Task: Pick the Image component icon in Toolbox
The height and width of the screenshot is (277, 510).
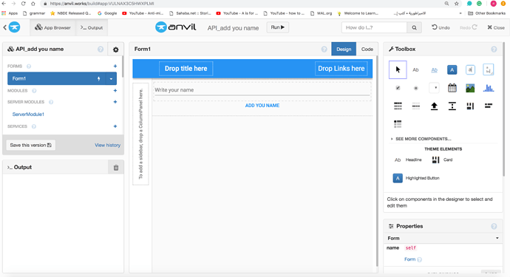Action: [470, 88]
